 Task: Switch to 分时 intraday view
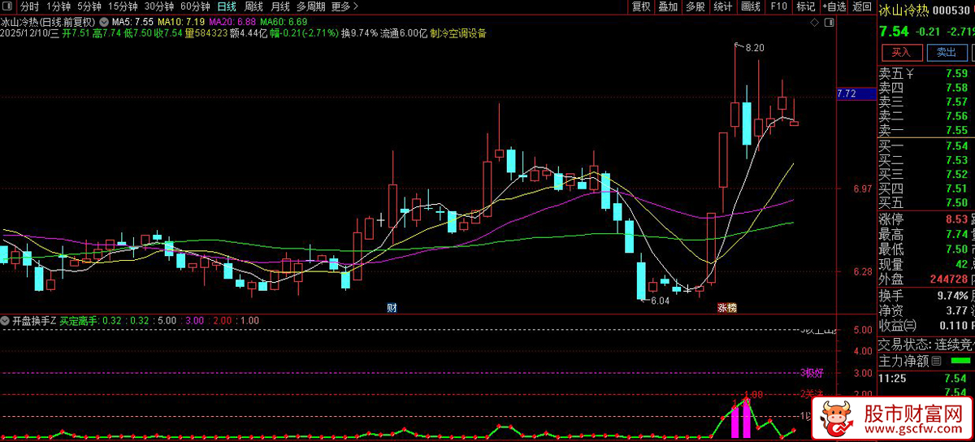pos(29,6)
